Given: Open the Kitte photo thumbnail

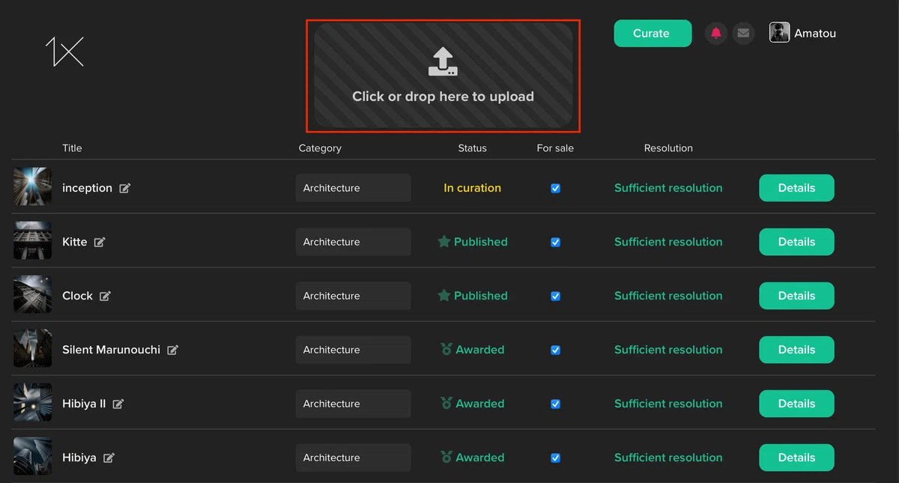Looking at the screenshot, I should (33, 241).
